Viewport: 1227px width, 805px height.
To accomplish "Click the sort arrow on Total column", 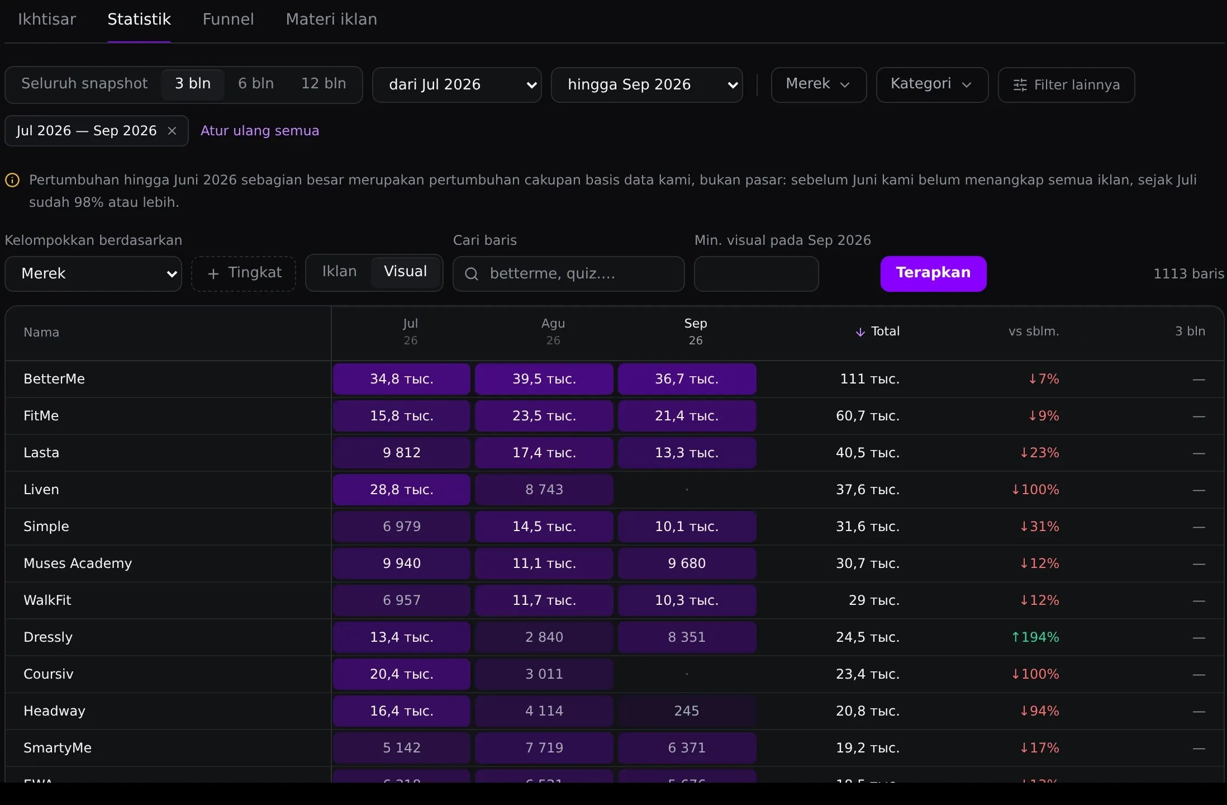I will 860,332.
